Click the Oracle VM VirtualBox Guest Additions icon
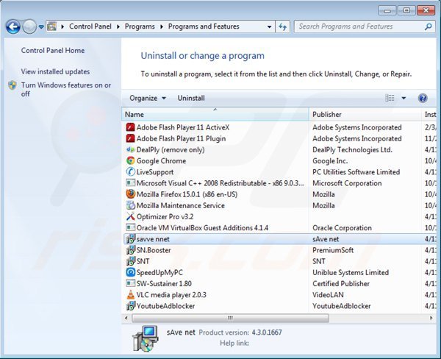The width and height of the screenshot is (441, 359). [x=130, y=227]
